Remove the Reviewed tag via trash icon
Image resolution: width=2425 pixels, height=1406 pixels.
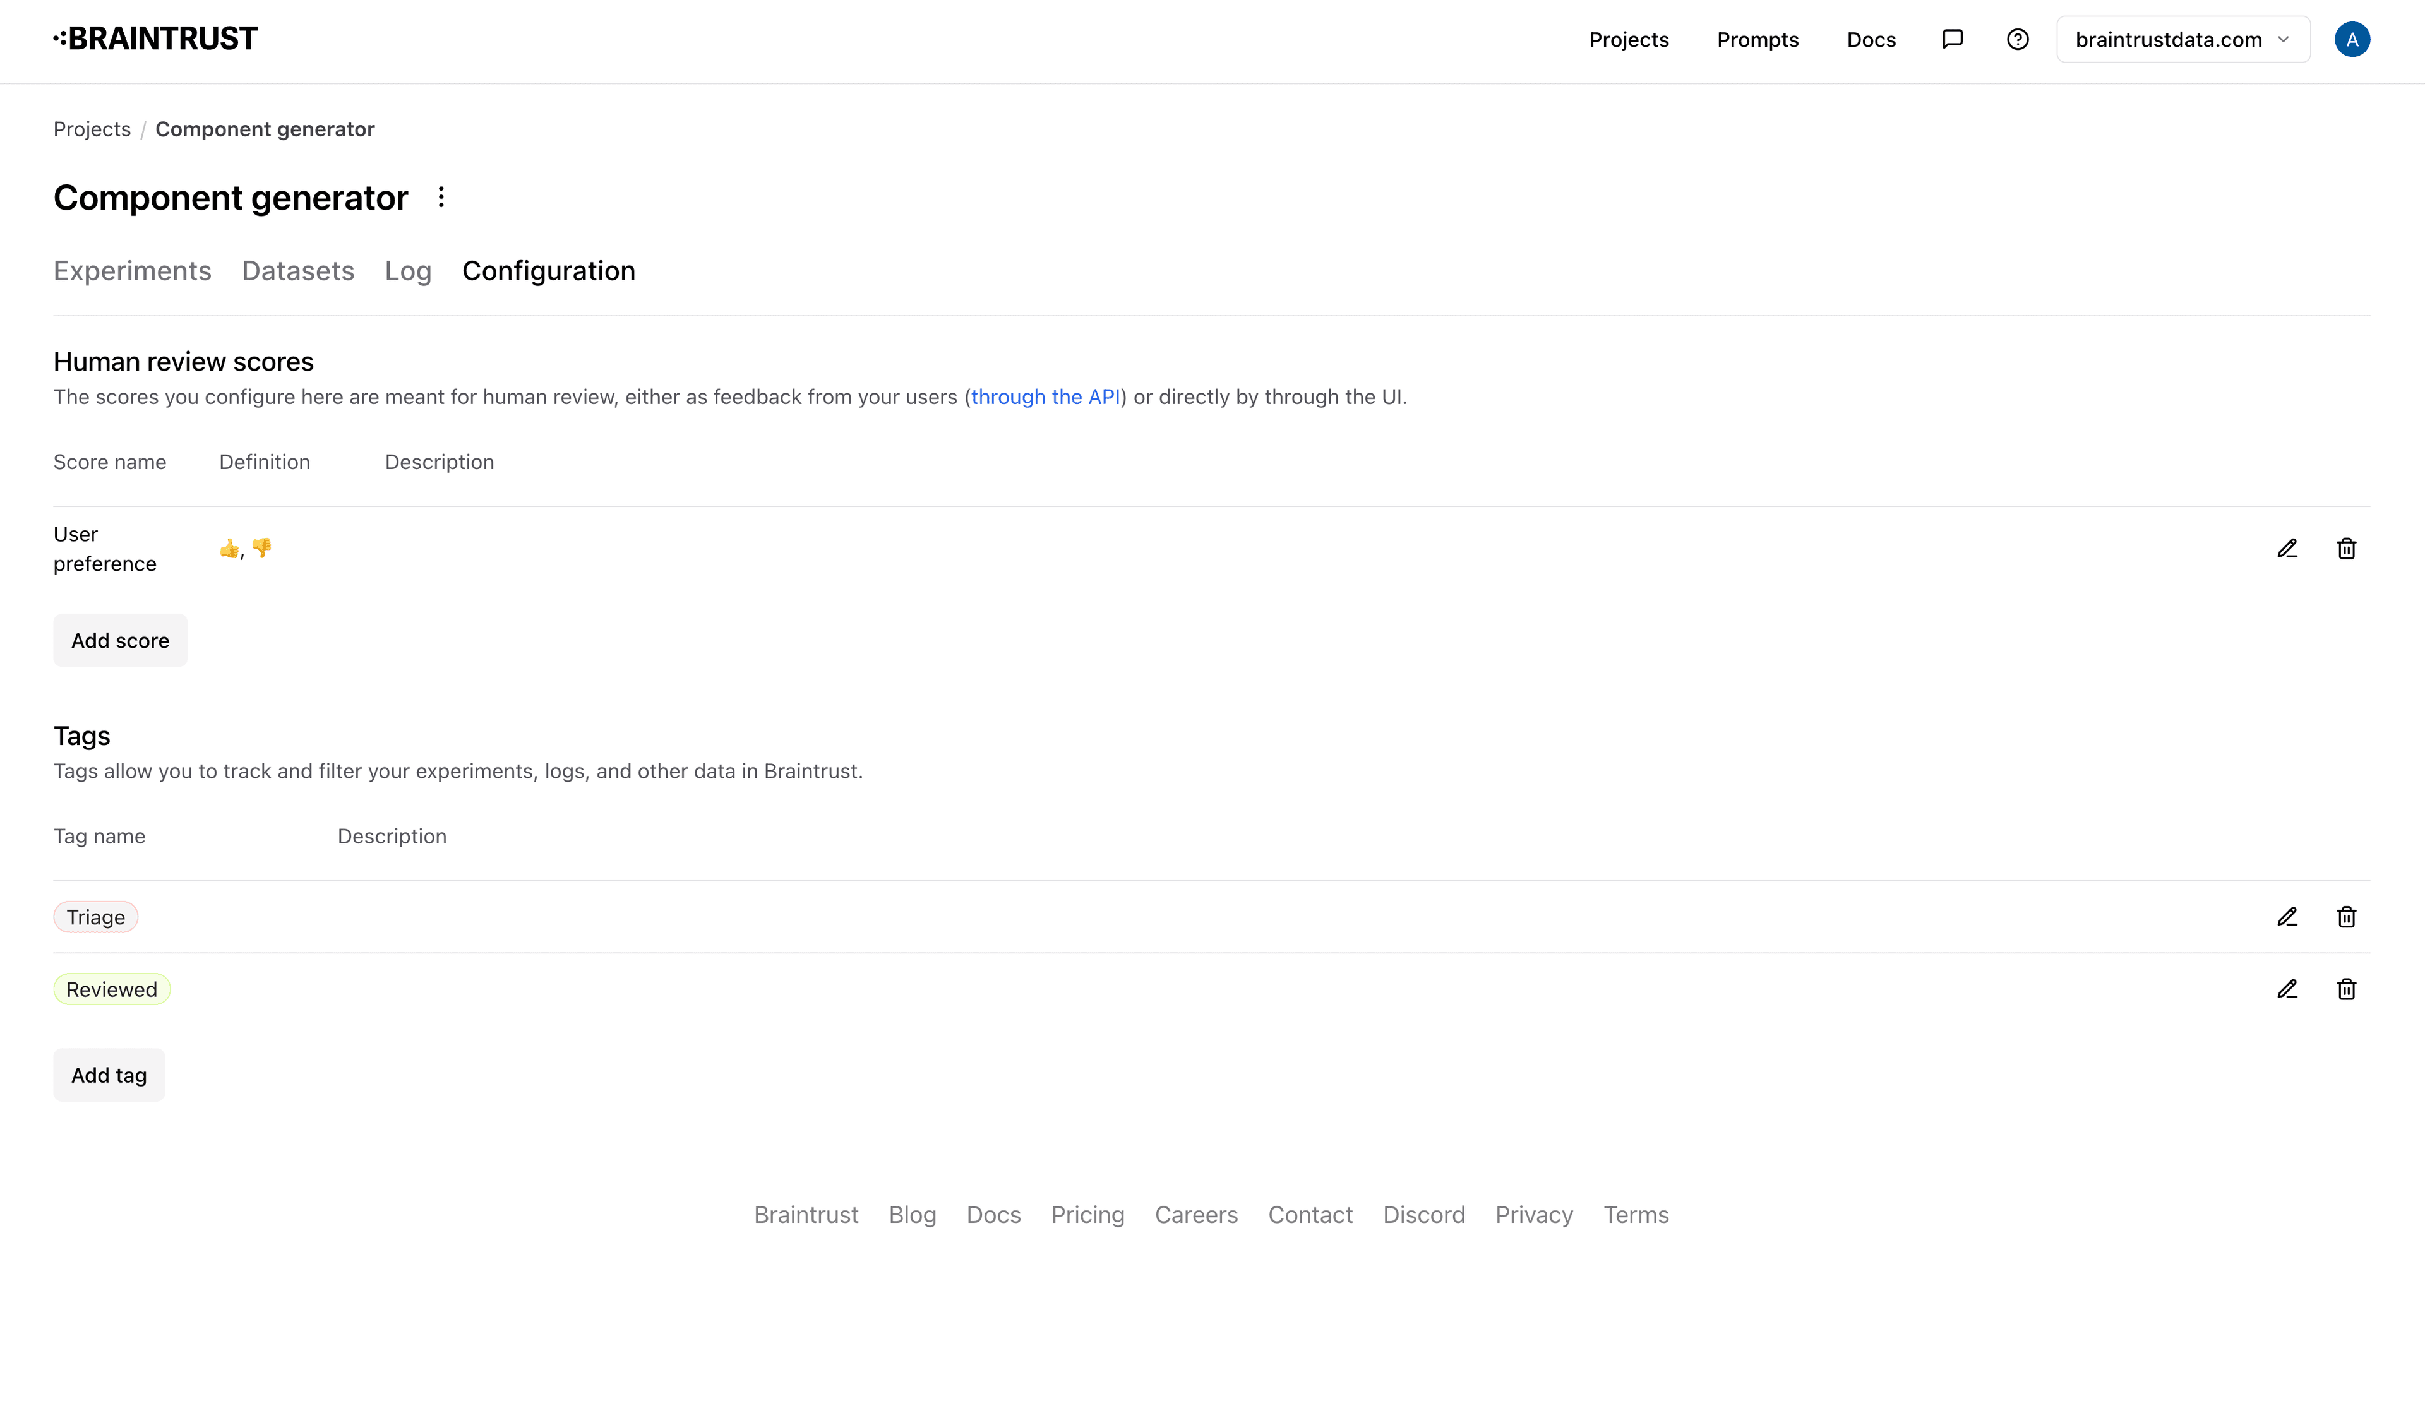[x=2347, y=988]
